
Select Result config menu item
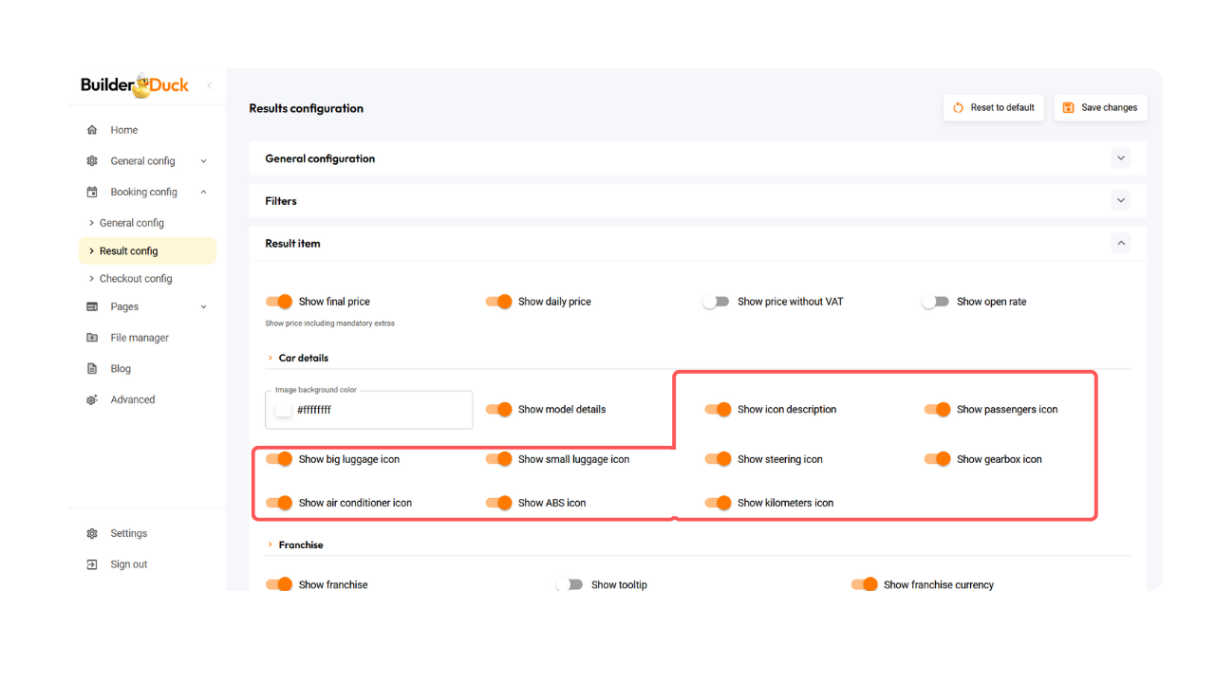click(x=129, y=251)
